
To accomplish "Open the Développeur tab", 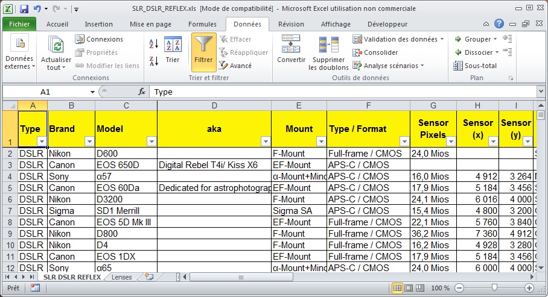I will tap(387, 24).
